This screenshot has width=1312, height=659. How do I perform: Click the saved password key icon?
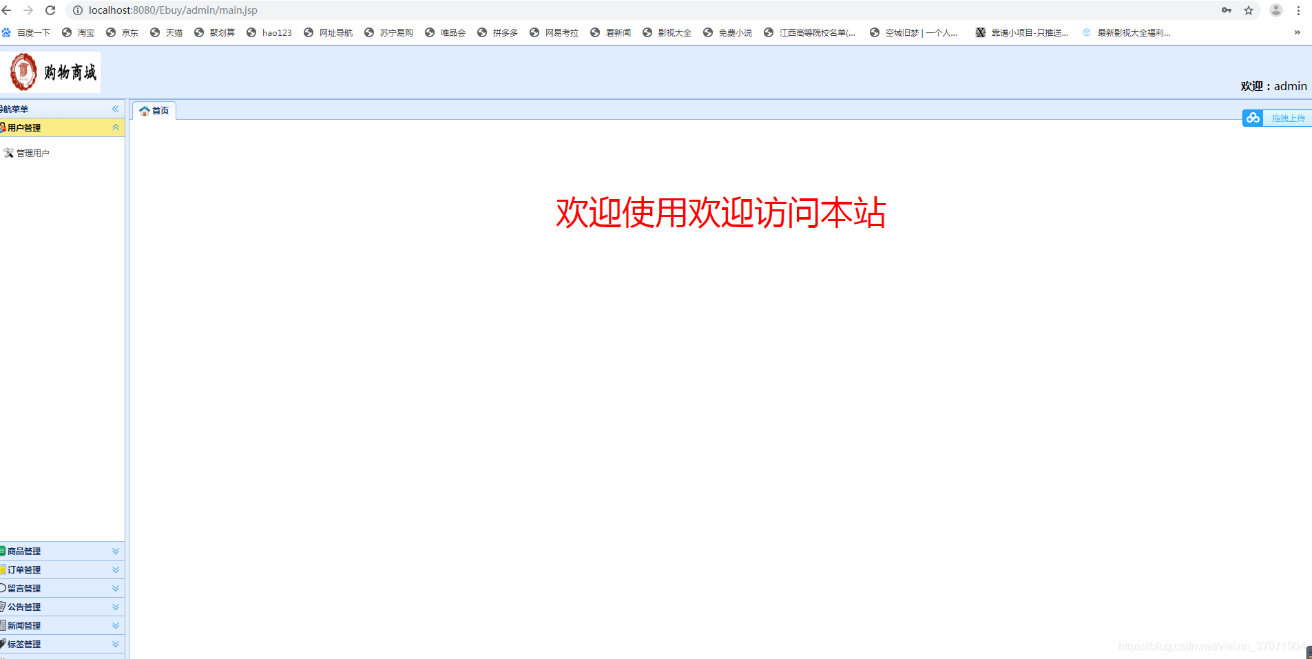coord(1227,10)
